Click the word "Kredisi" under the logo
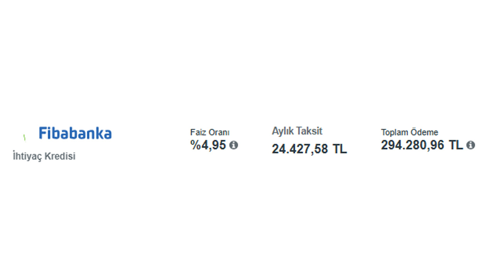The width and height of the screenshot is (494, 278). point(60,157)
